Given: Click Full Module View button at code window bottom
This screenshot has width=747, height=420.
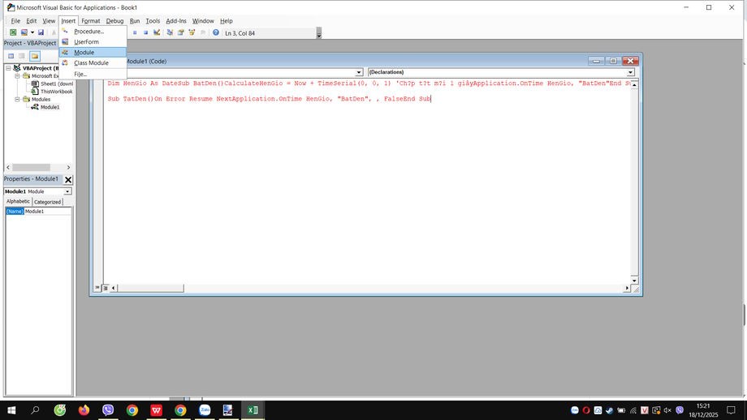Looking at the screenshot, I should (x=106, y=288).
